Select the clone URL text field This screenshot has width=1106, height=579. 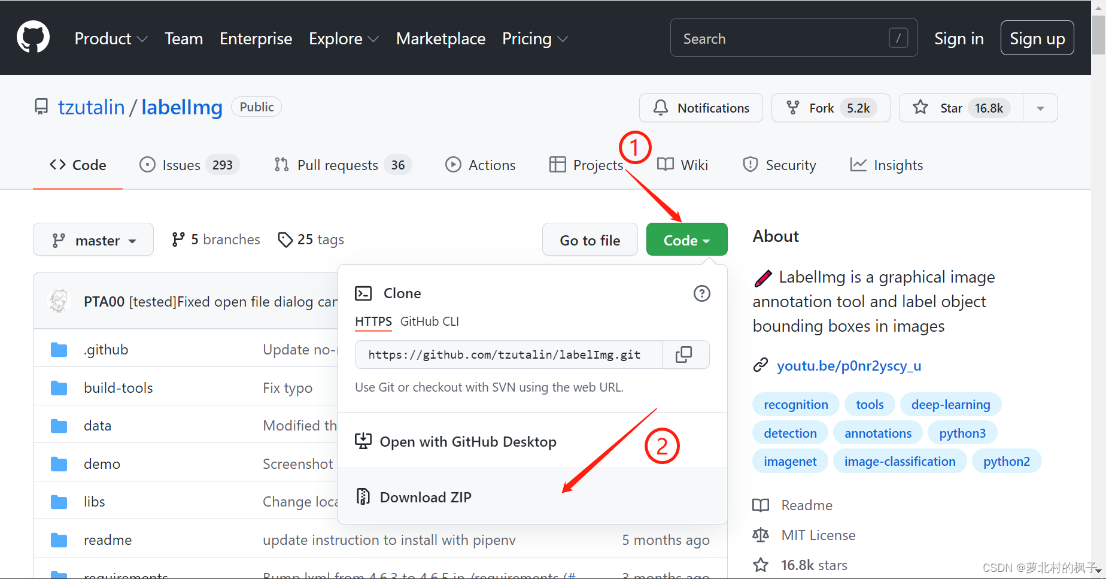point(509,354)
